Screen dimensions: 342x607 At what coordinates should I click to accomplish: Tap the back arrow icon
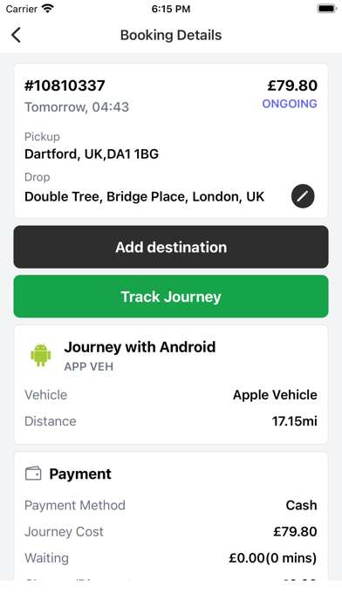[x=16, y=35]
